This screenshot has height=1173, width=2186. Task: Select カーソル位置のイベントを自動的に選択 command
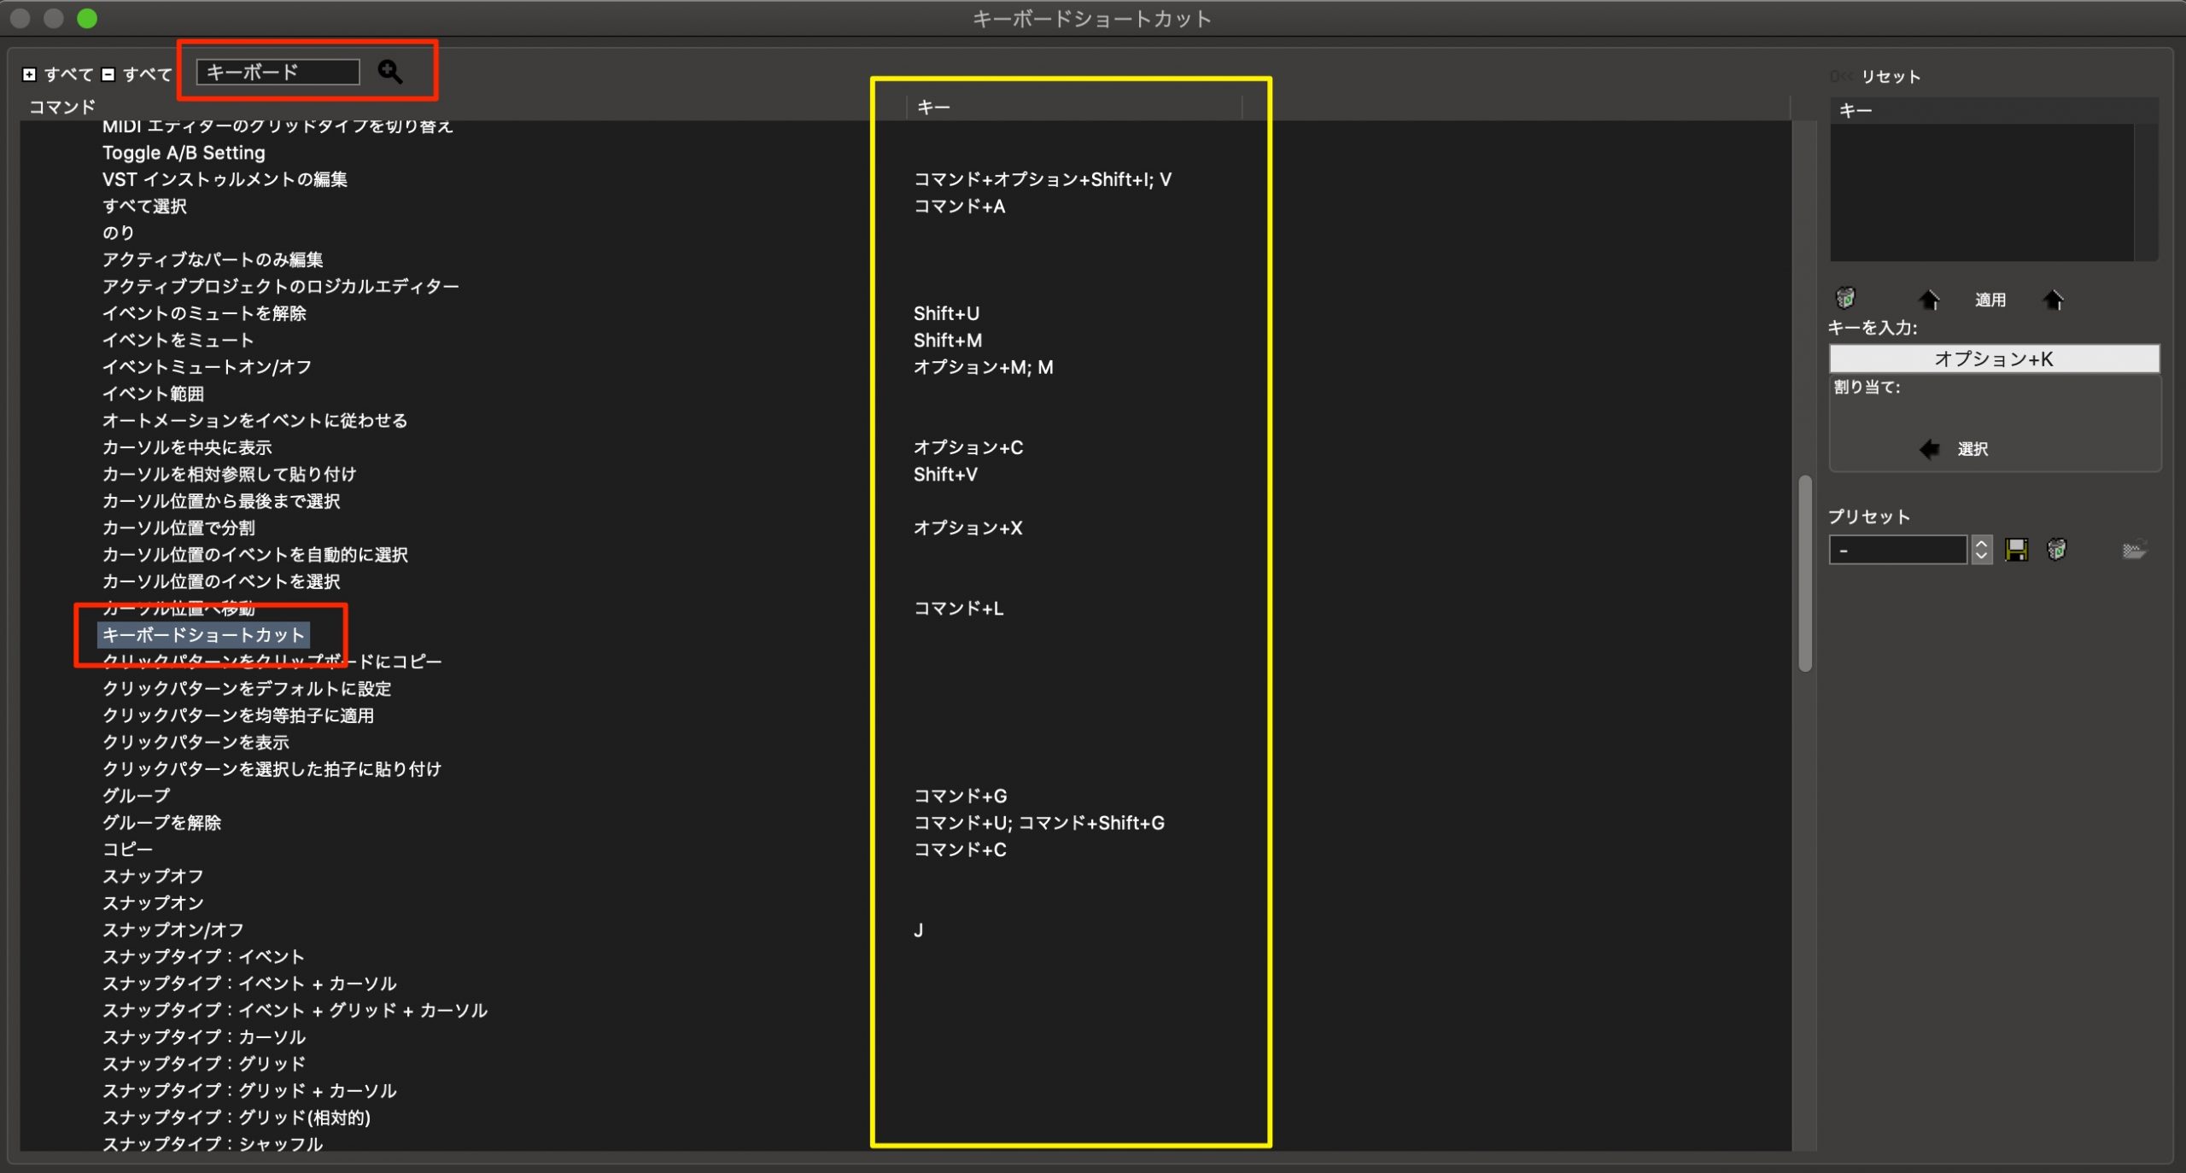[254, 555]
